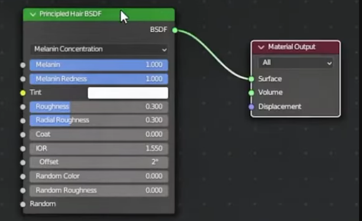Click the BSDF output label
Image resolution: width=362 pixels, height=221 pixels.
coord(159,30)
